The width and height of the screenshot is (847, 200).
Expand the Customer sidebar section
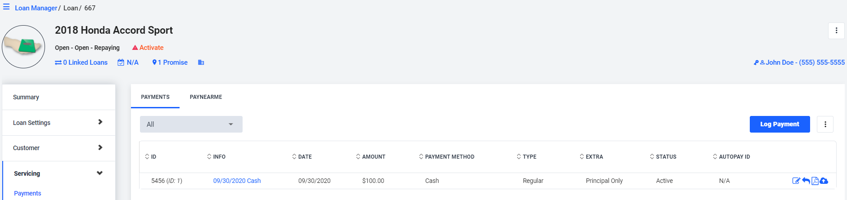tap(59, 148)
